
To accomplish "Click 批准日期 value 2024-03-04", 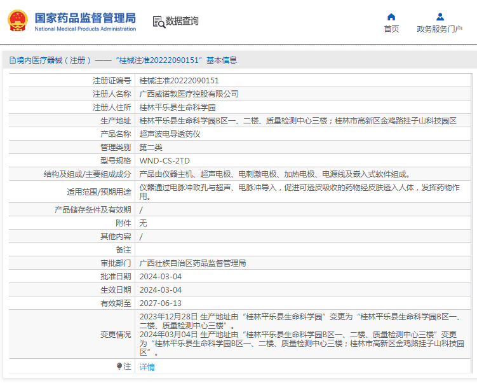I will pyautogui.click(x=160, y=277).
